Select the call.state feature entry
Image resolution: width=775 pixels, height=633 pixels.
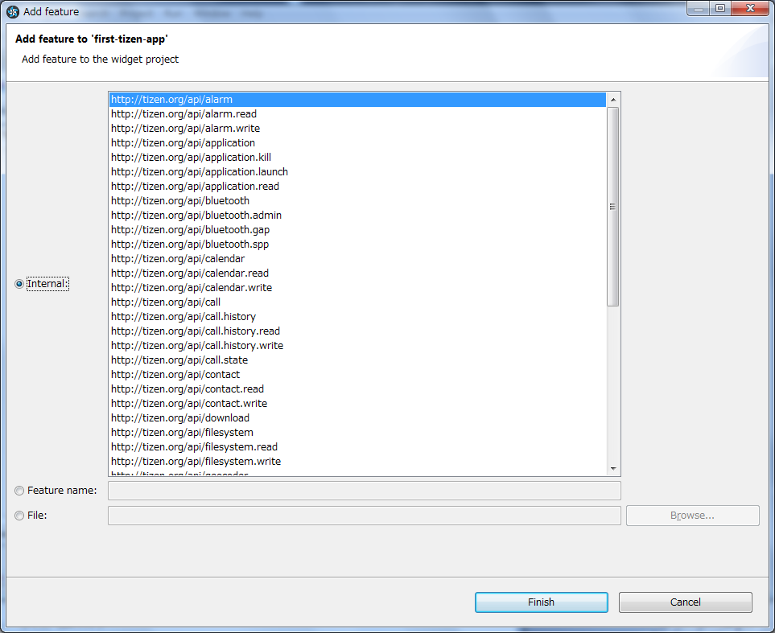[358, 360]
